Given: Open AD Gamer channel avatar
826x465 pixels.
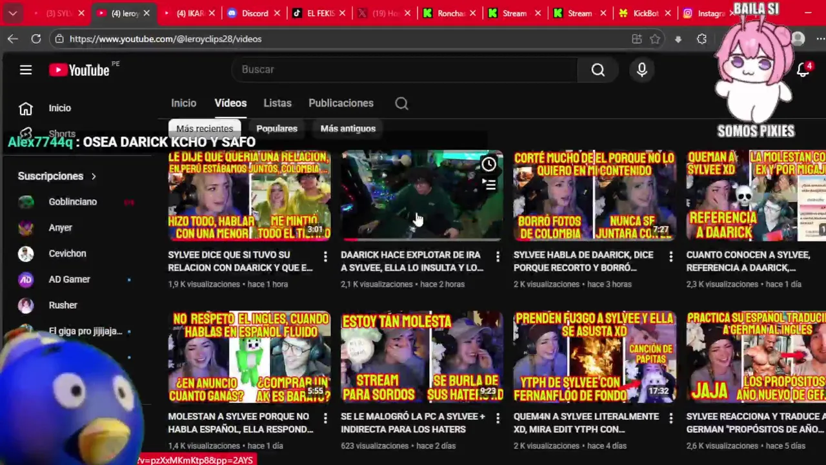Looking at the screenshot, I should point(26,280).
